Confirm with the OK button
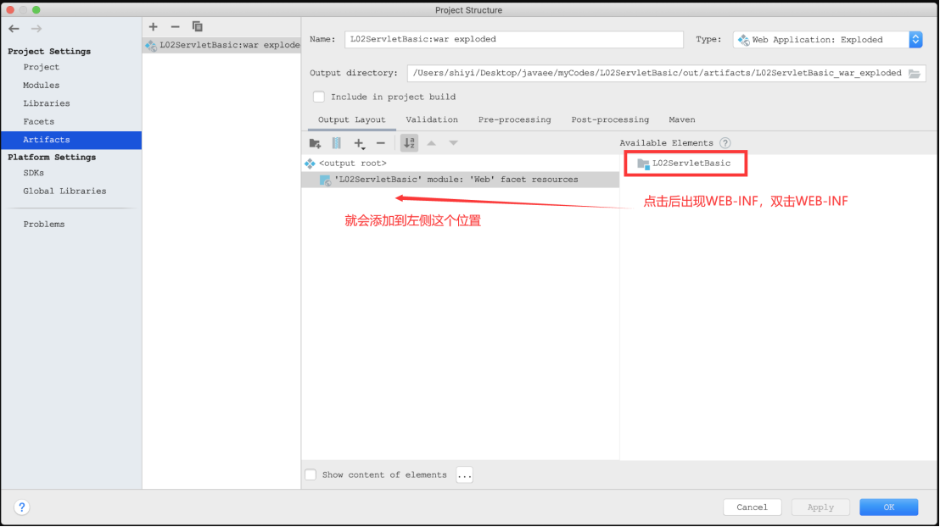Image resolution: width=940 pixels, height=527 pixels. click(x=888, y=508)
